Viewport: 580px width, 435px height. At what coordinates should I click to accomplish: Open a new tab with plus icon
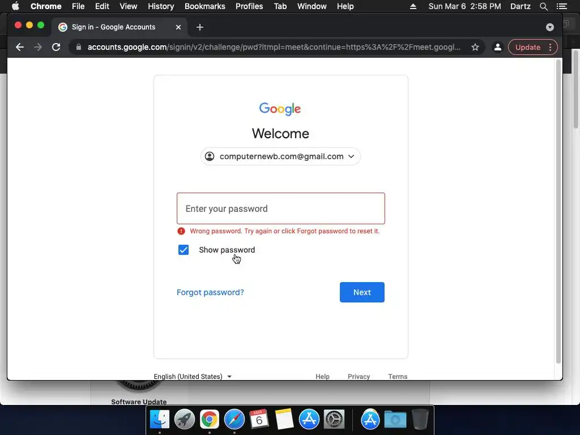200,27
